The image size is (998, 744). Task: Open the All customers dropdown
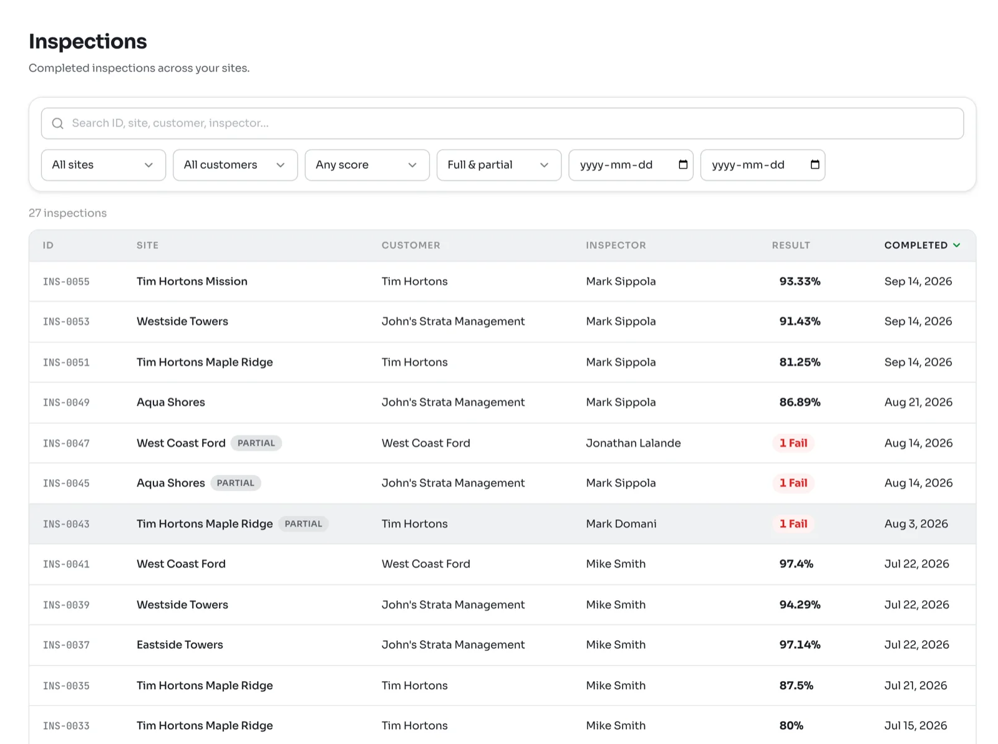pyautogui.click(x=235, y=165)
